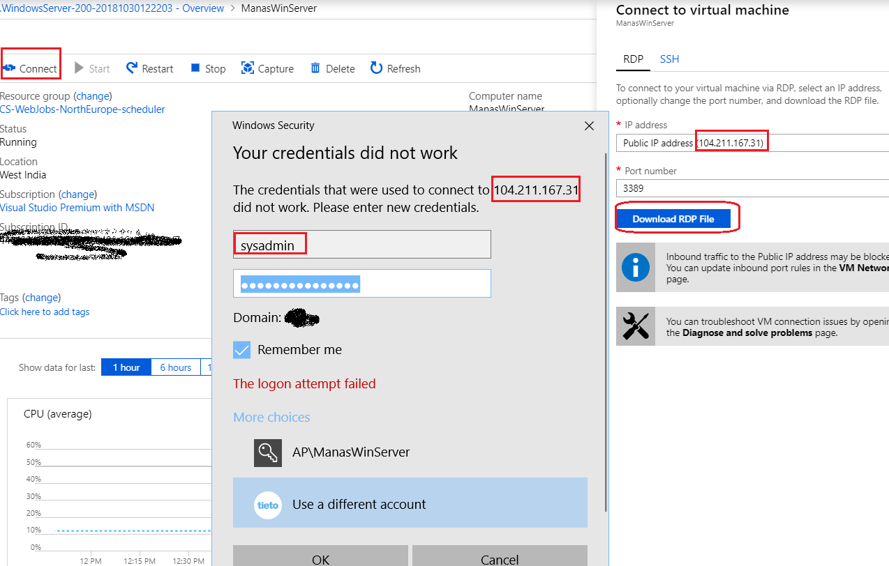The image size is (889, 566).
Task: Click the tieto account avatar icon
Action: point(267,506)
